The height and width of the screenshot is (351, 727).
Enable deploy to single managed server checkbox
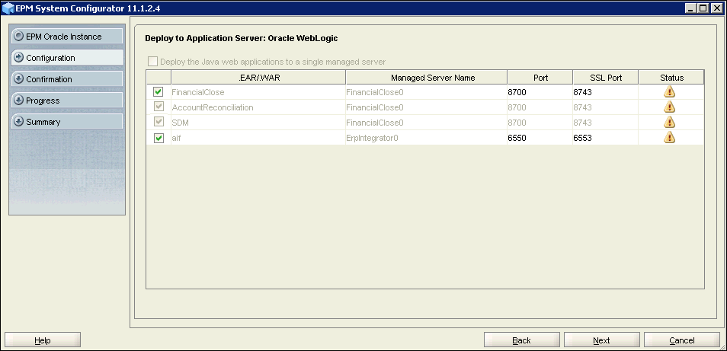[152, 62]
